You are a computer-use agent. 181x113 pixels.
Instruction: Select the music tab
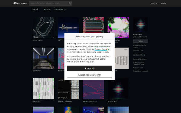[x=36, y=9]
